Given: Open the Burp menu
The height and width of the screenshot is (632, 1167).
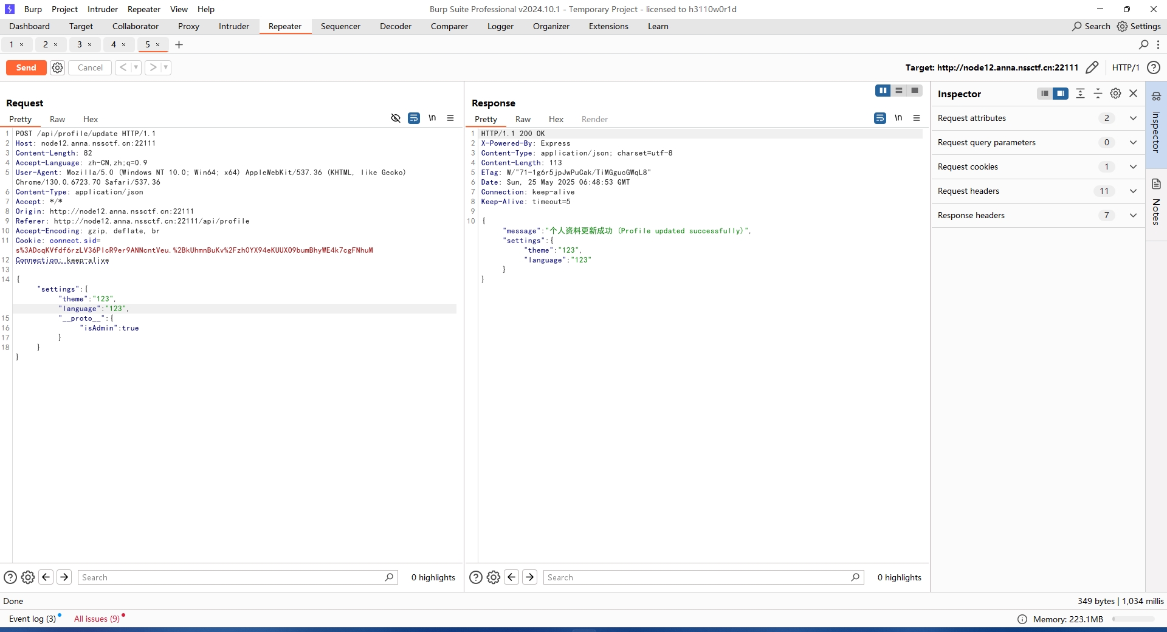Looking at the screenshot, I should click(33, 9).
